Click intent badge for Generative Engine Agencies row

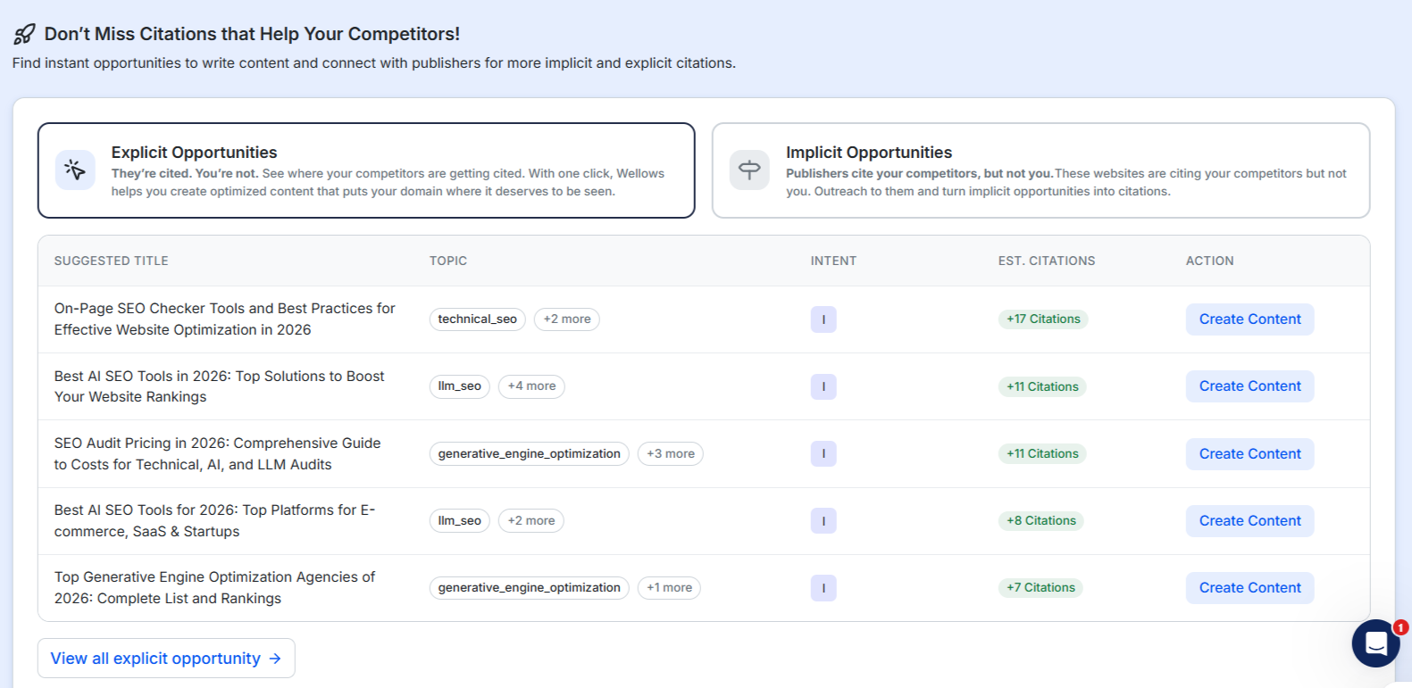[823, 588]
